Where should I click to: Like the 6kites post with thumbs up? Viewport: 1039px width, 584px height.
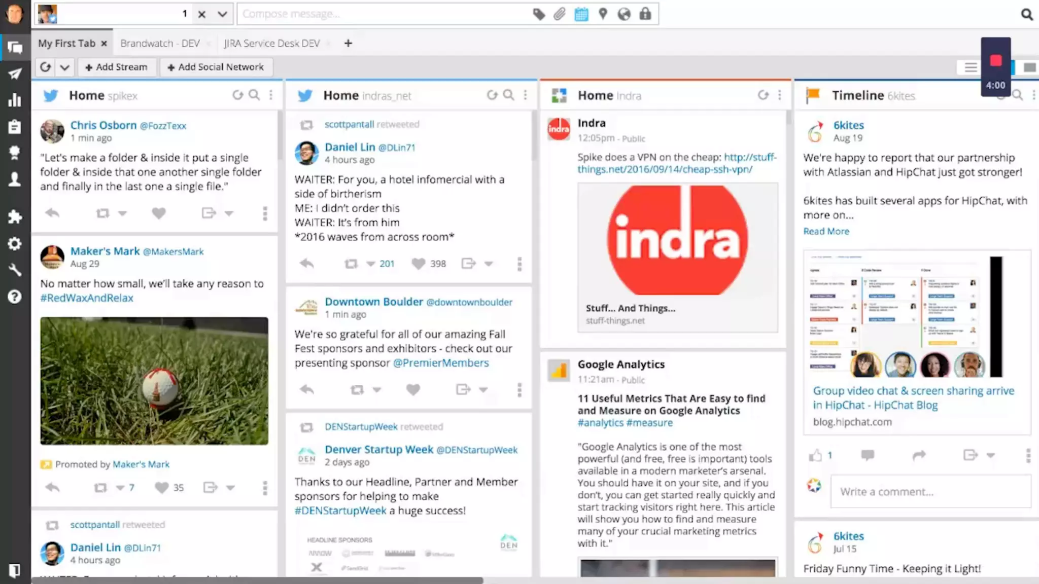(x=815, y=455)
